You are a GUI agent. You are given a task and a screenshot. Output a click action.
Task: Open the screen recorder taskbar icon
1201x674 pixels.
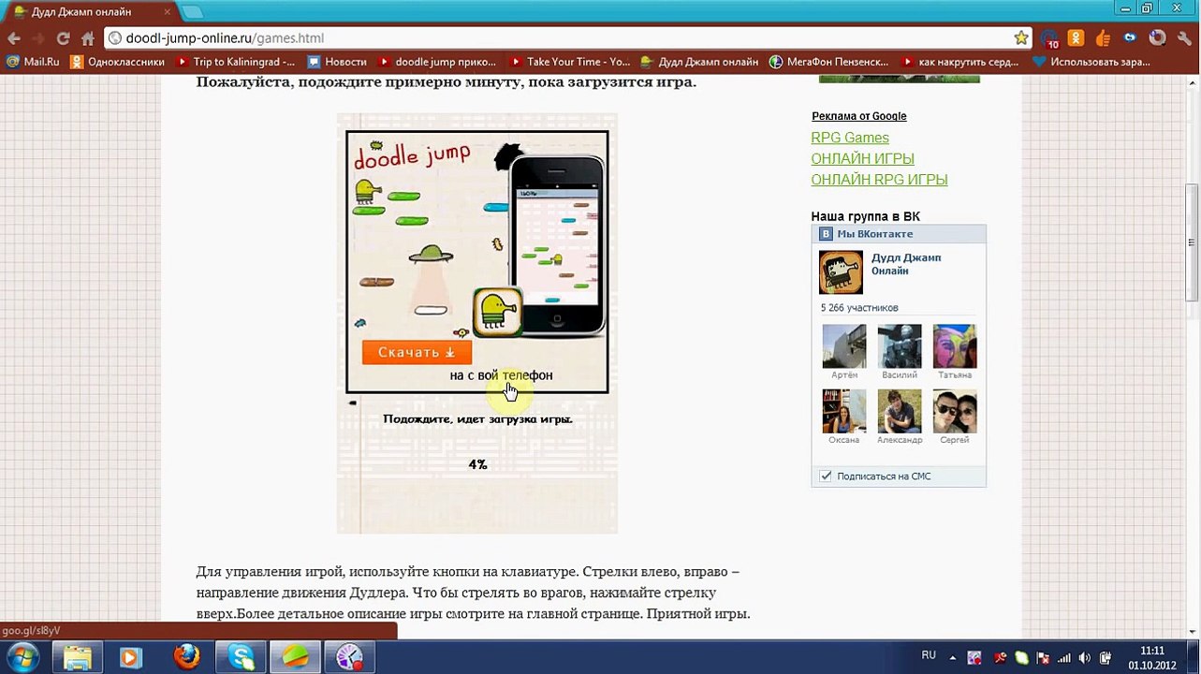pos(349,657)
